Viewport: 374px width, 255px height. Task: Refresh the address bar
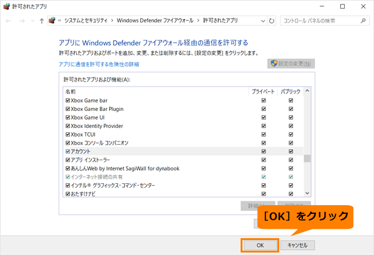click(x=271, y=21)
